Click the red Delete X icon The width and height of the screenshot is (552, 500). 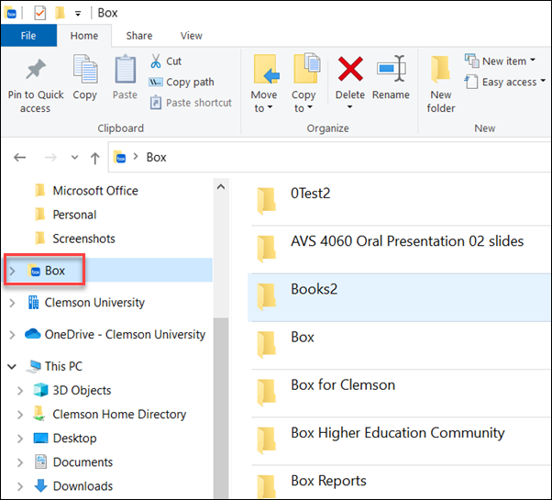tap(350, 69)
